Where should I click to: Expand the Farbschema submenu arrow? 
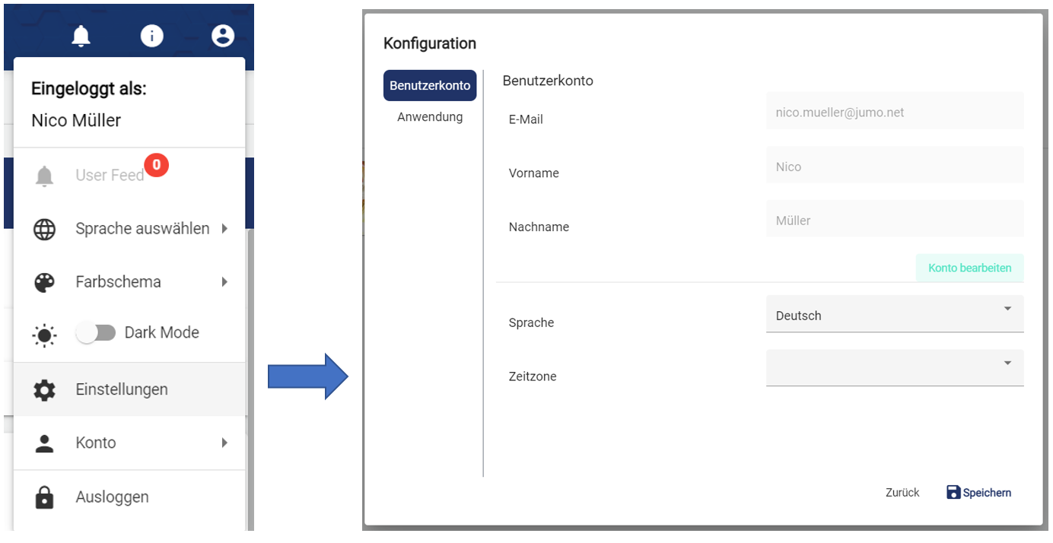point(224,282)
